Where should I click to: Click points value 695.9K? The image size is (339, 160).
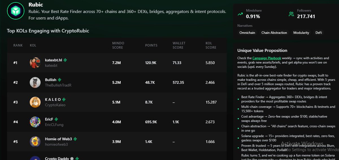click(x=151, y=122)
